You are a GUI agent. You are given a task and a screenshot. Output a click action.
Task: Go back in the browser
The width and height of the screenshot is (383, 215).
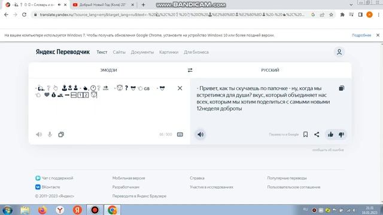click(7, 14)
